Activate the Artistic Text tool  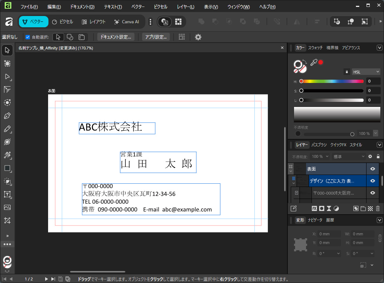coord(7,195)
